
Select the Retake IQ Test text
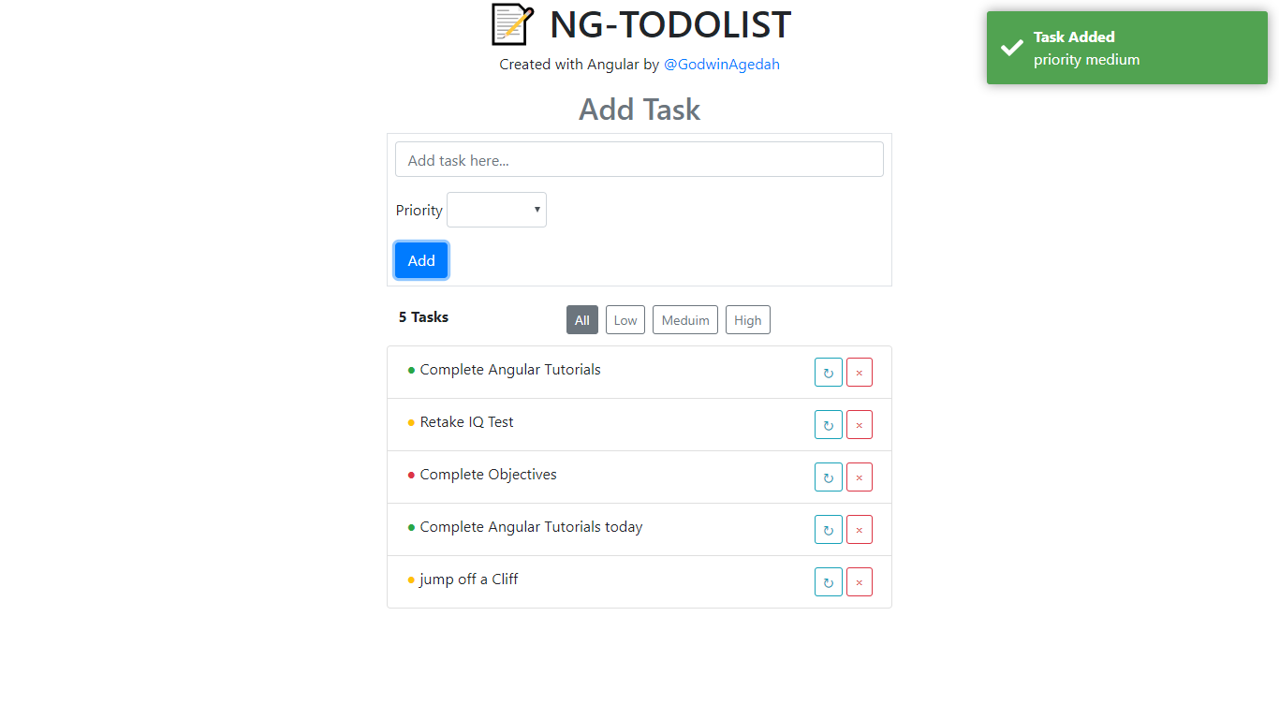[x=466, y=422]
